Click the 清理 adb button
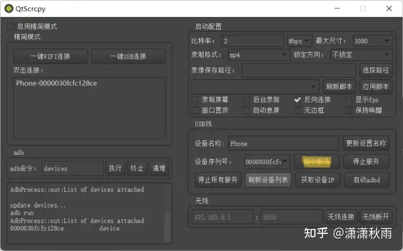 pos(159,169)
